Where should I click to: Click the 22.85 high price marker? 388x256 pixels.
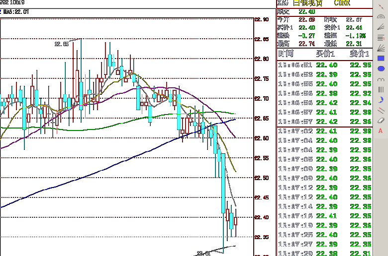click(x=61, y=44)
